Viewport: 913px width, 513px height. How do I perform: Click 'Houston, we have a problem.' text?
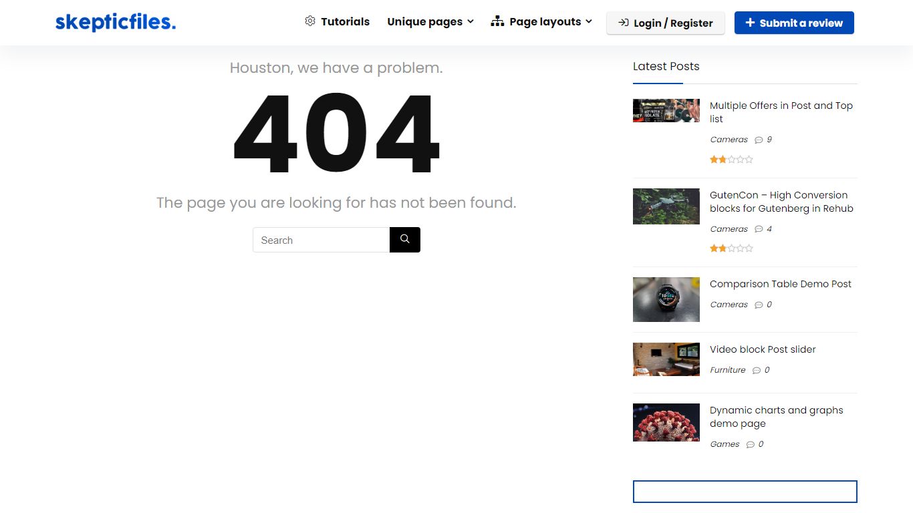(x=336, y=67)
